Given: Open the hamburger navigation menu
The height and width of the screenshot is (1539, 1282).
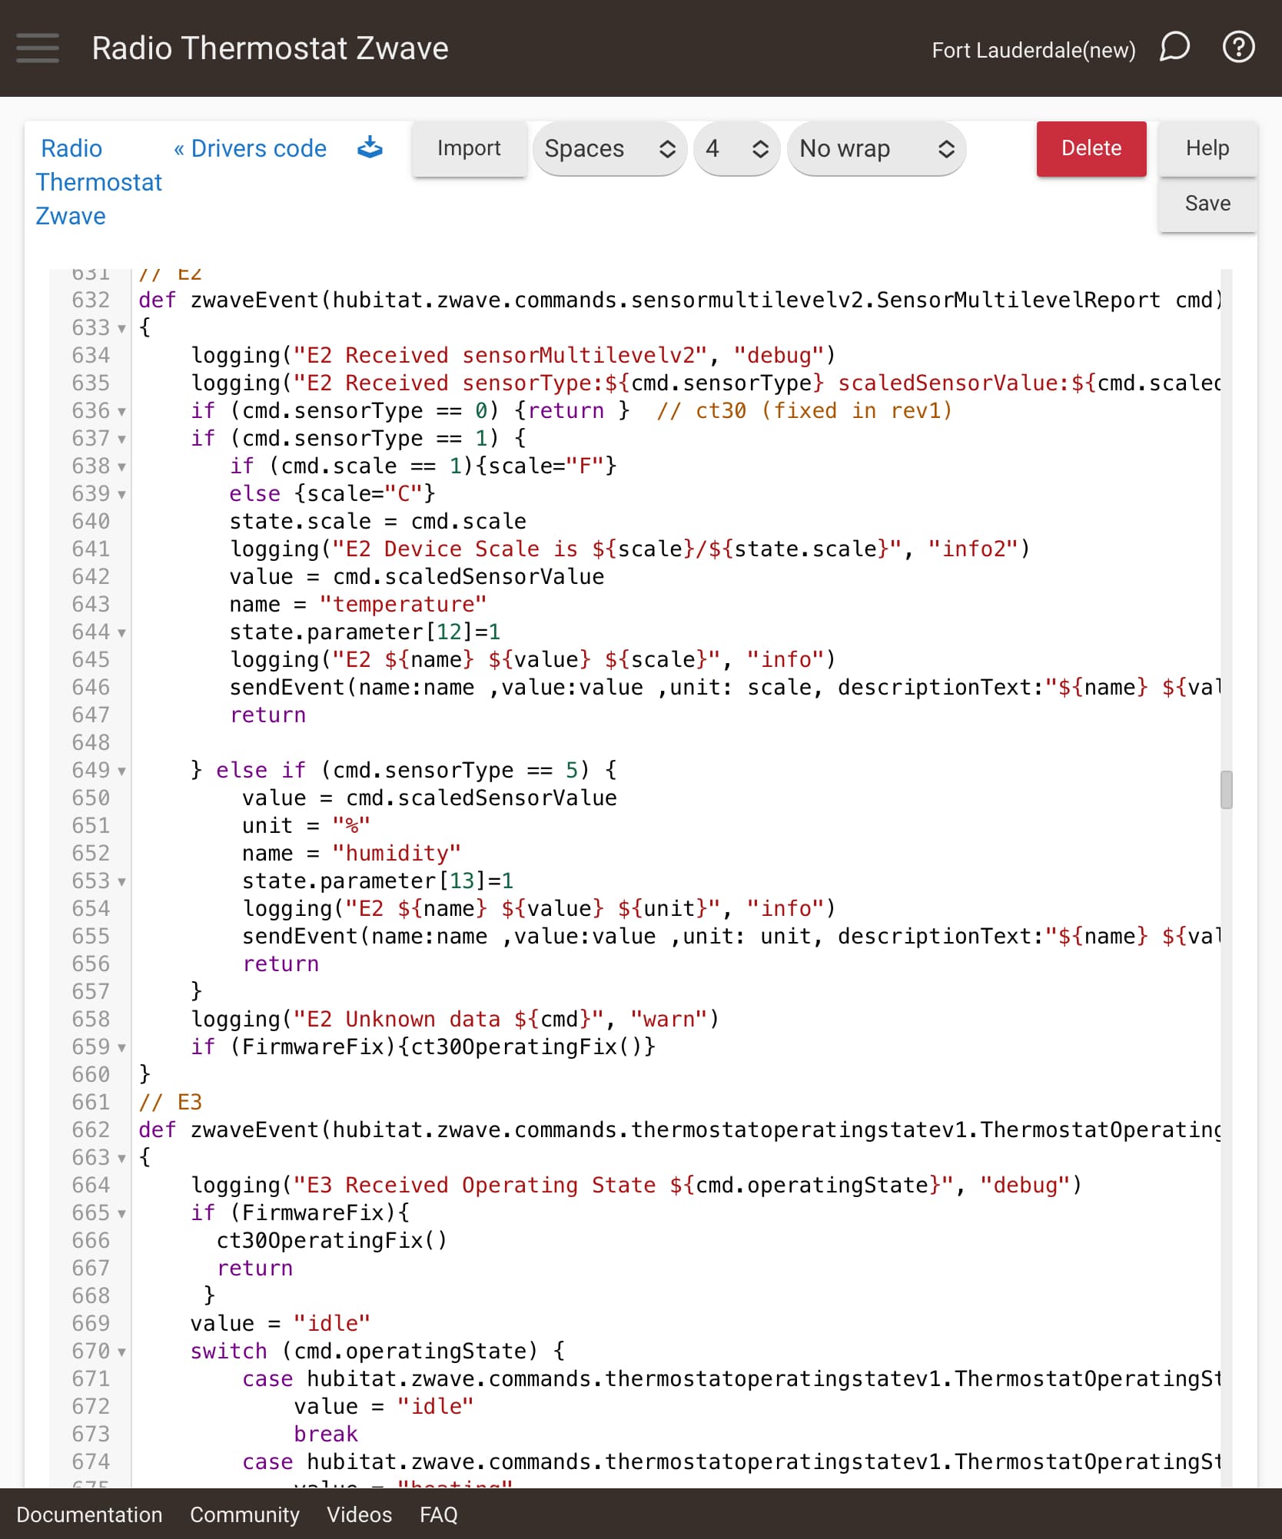Looking at the screenshot, I should 37,48.
